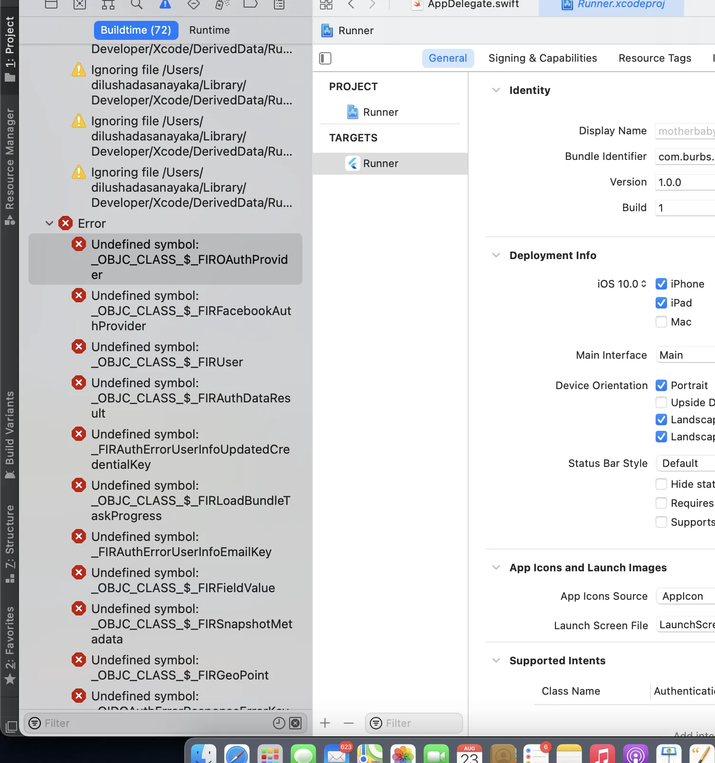This screenshot has width=715, height=763.
Task: Open the 2: Favorites side tab
Action: [x=9, y=645]
